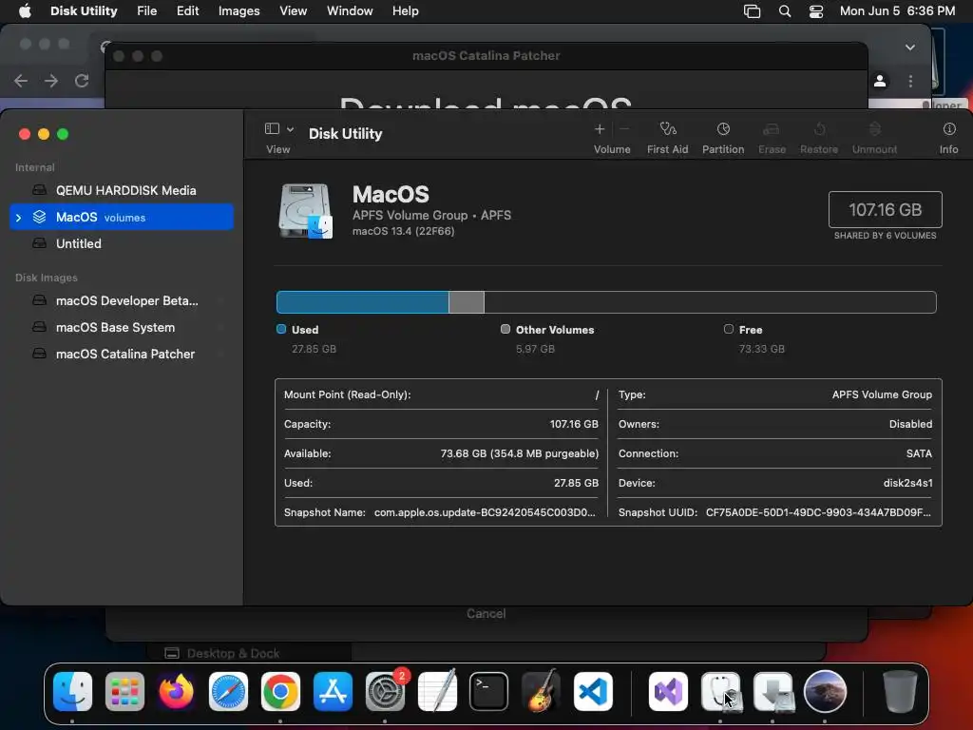Click the sidebar View icon

[x=272, y=128]
